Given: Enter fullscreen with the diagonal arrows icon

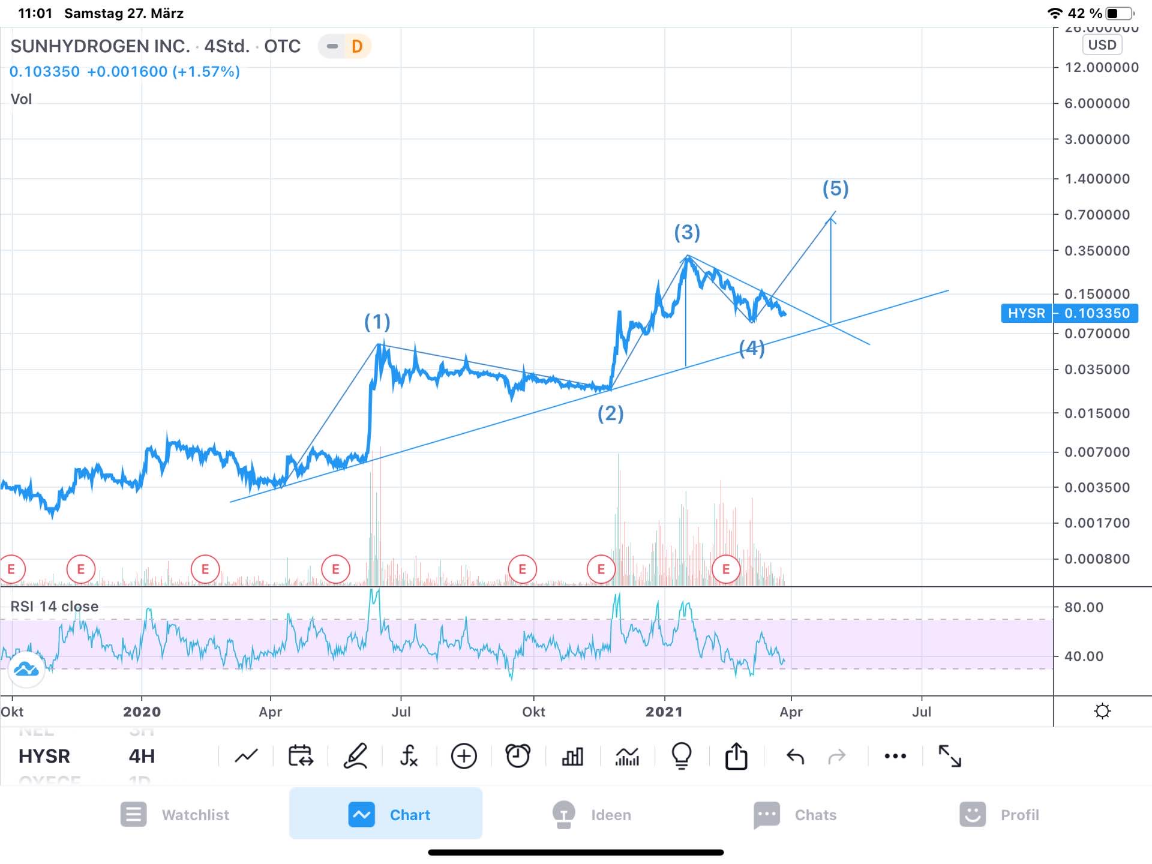Looking at the screenshot, I should coord(949,756).
